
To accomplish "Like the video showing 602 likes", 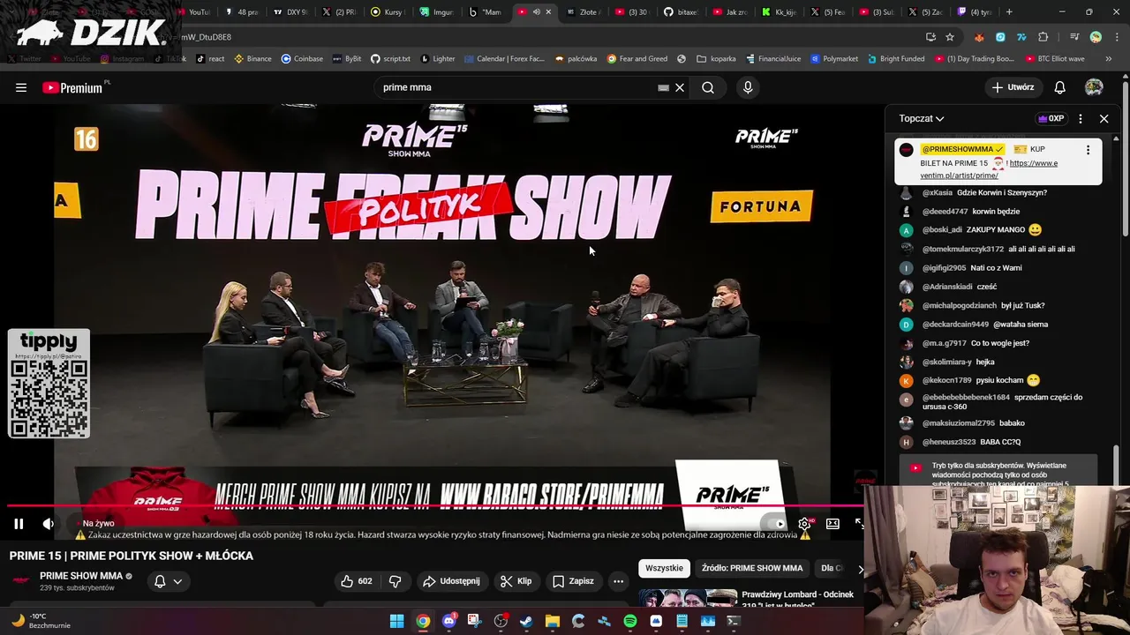I will pos(357,581).
